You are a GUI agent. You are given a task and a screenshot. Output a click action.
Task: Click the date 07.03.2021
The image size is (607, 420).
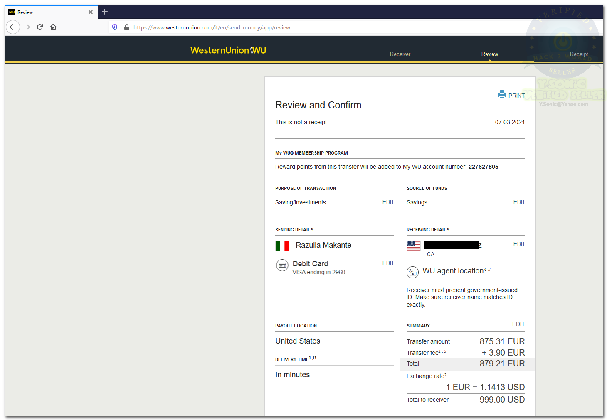pyautogui.click(x=510, y=122)
